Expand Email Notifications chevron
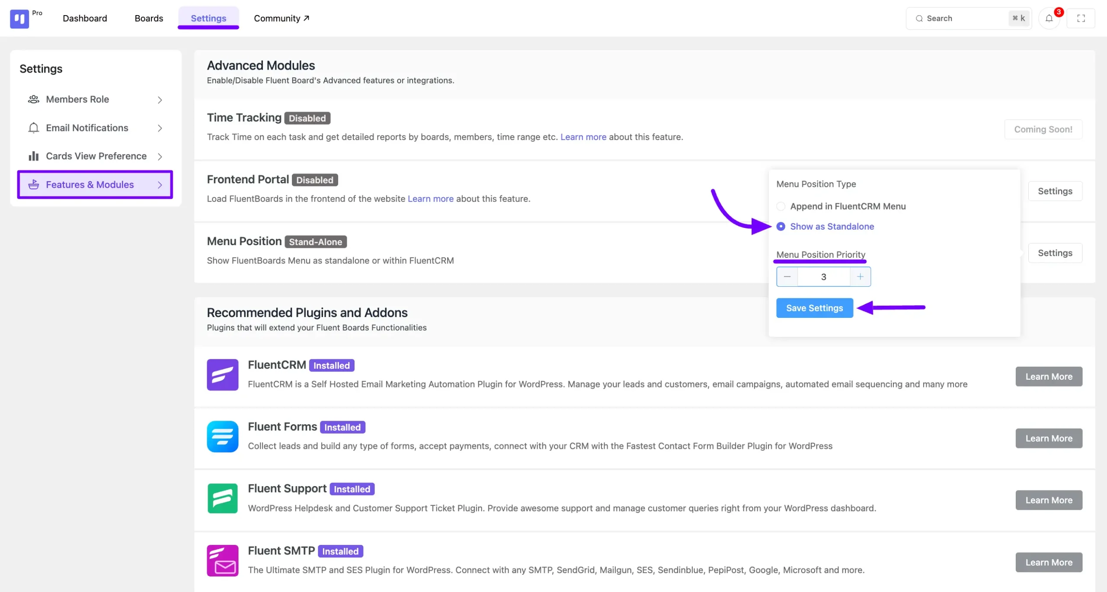The height and width of the screenshot is (592, 1107). (x=160, y=128)
